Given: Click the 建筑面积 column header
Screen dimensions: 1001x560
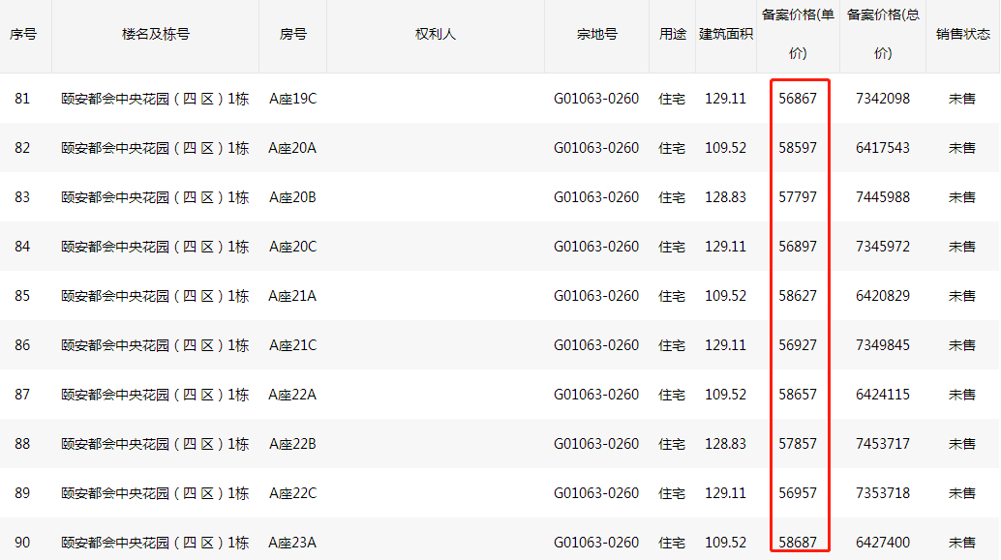Looking at the screenshot, I should [726, 35].
